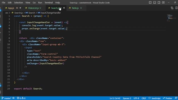This screenshot has width=178, height=100.
Task: Open the Go menu
Action: coord(34,2)
